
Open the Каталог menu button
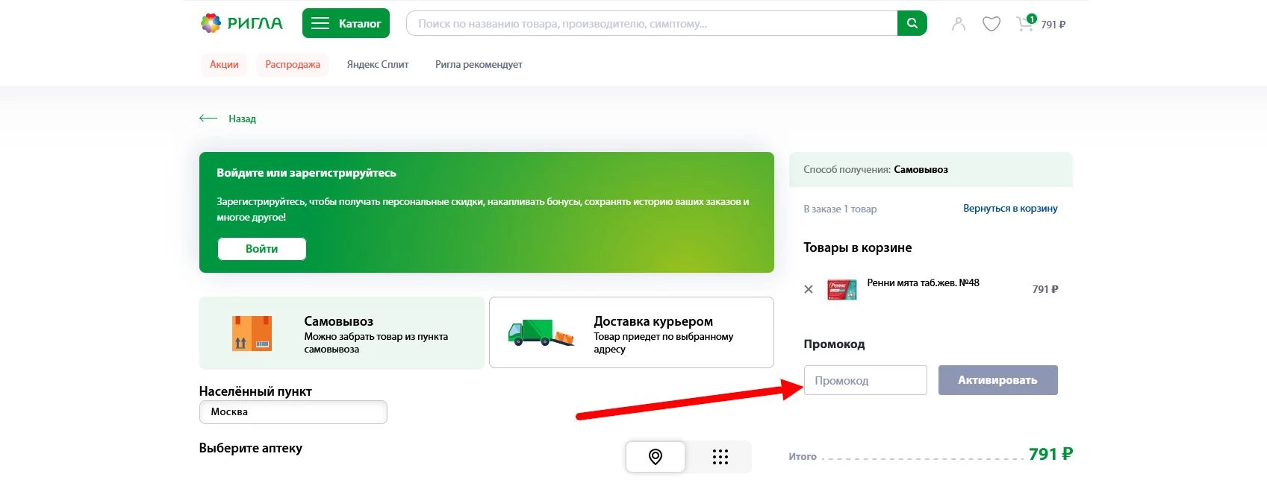(346, 24)
